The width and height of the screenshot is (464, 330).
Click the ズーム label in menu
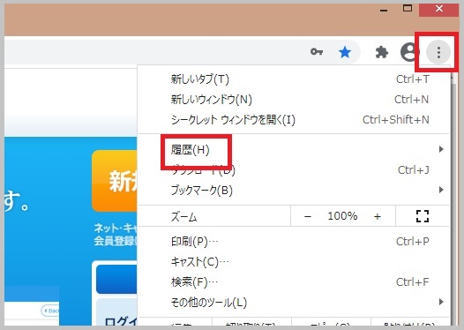(183, 217)
